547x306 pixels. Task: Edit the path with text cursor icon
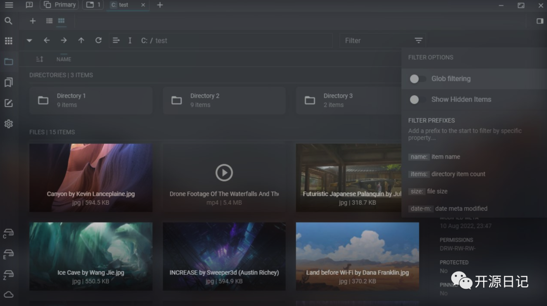[x=130, y=41]
